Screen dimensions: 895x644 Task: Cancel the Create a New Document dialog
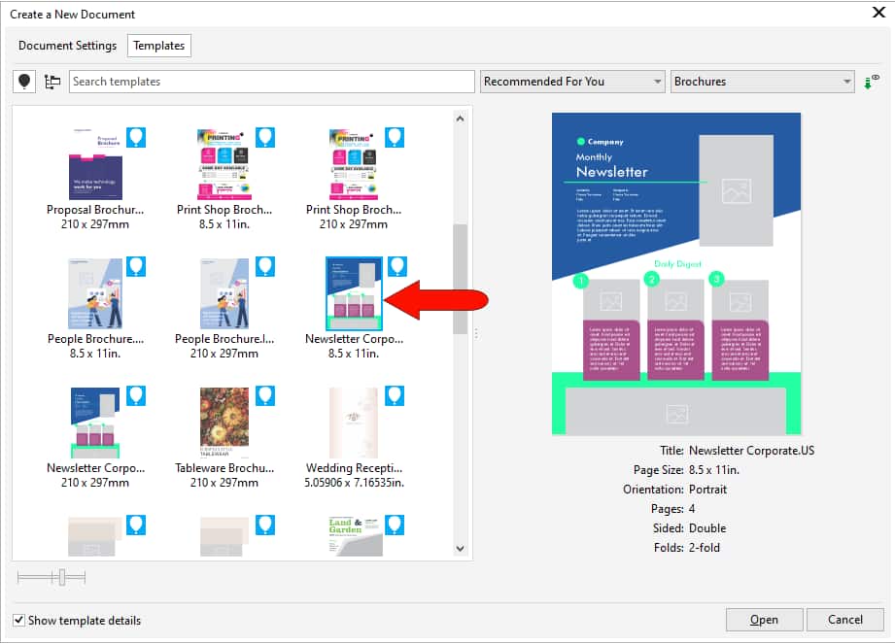(844, 620)
